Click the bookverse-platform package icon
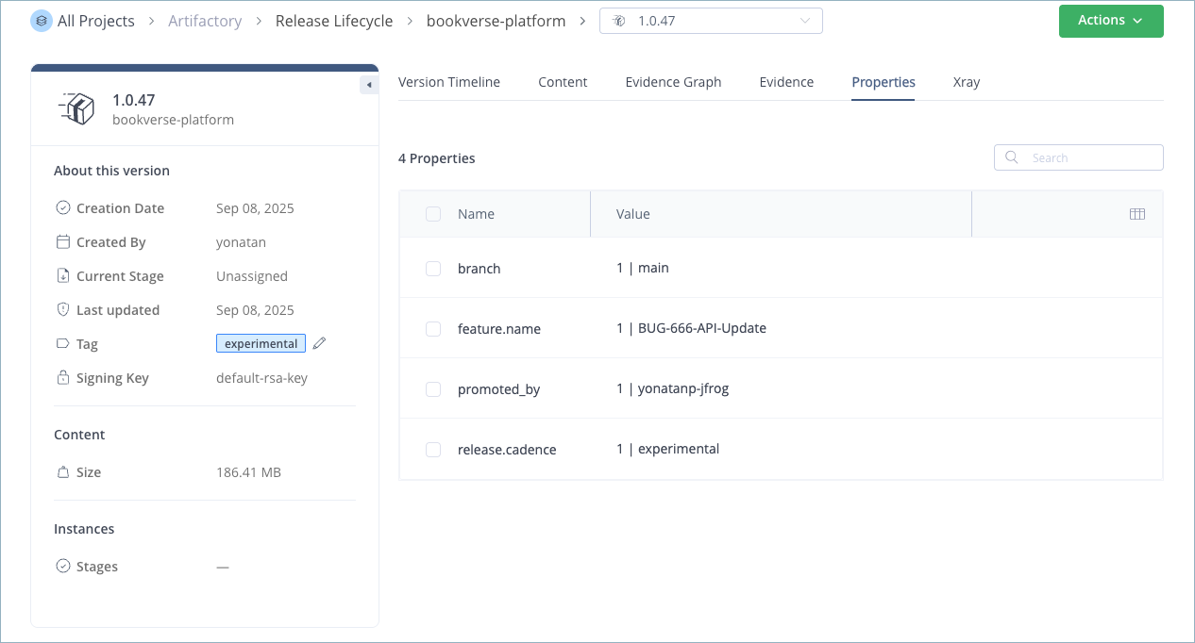 coord(77,108)
